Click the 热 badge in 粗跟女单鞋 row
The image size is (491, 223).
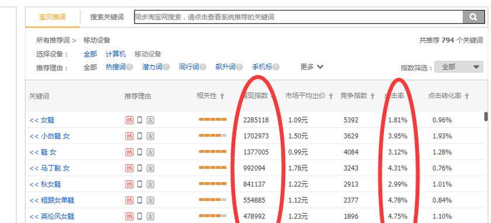tap(129, 200)
